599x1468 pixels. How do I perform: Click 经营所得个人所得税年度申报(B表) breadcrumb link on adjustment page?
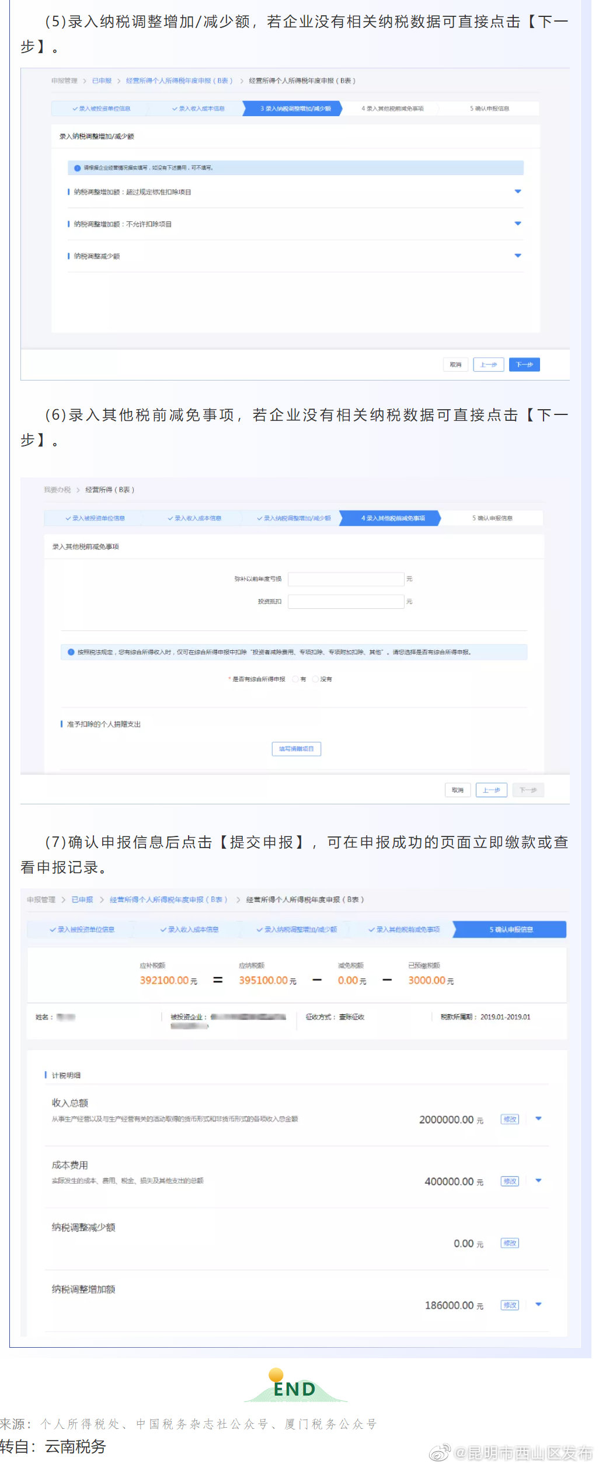click(x=179, y=81)
